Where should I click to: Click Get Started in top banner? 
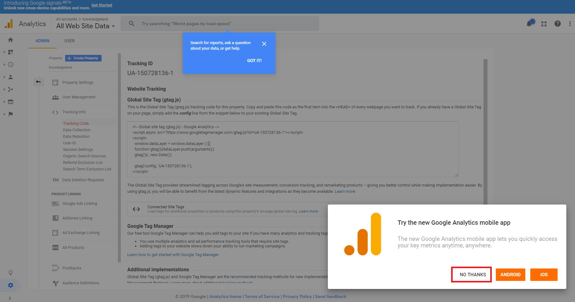102,5
